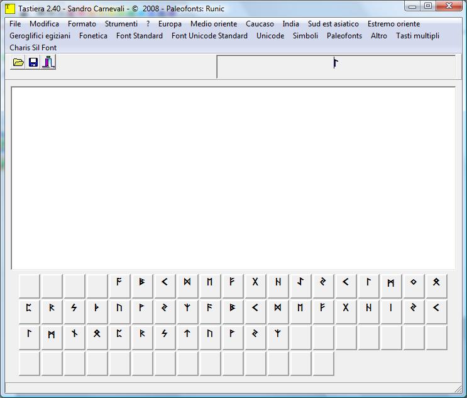The width and height of the screenshot is (467, 398).
Task: Close the Tastiera window
Action: pos(449,6)
